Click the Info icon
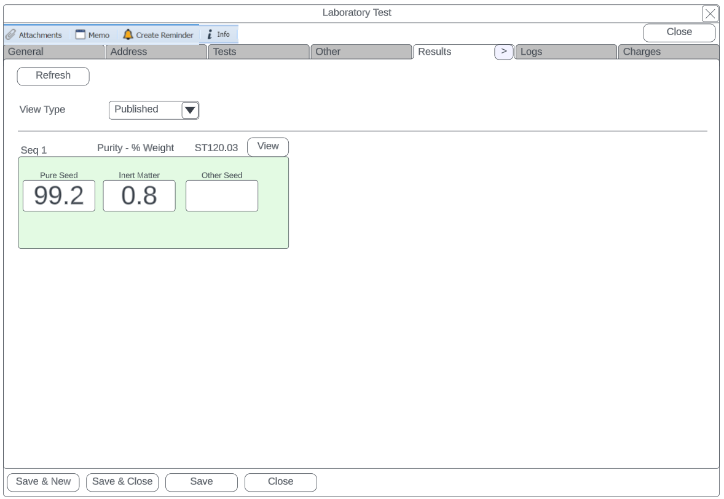The image size is (724, 499). [210, 35]
